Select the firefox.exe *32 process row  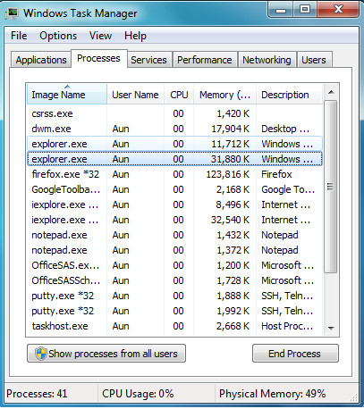[x=174, y=174]
